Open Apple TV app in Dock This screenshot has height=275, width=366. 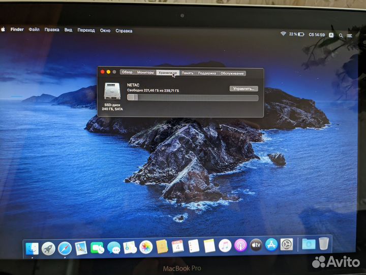[256, 245]
